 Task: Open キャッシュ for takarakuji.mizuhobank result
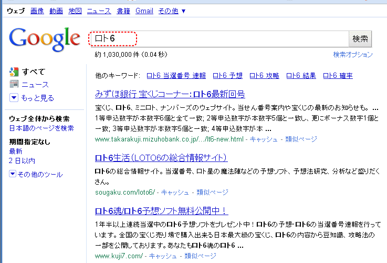[264, 139]
